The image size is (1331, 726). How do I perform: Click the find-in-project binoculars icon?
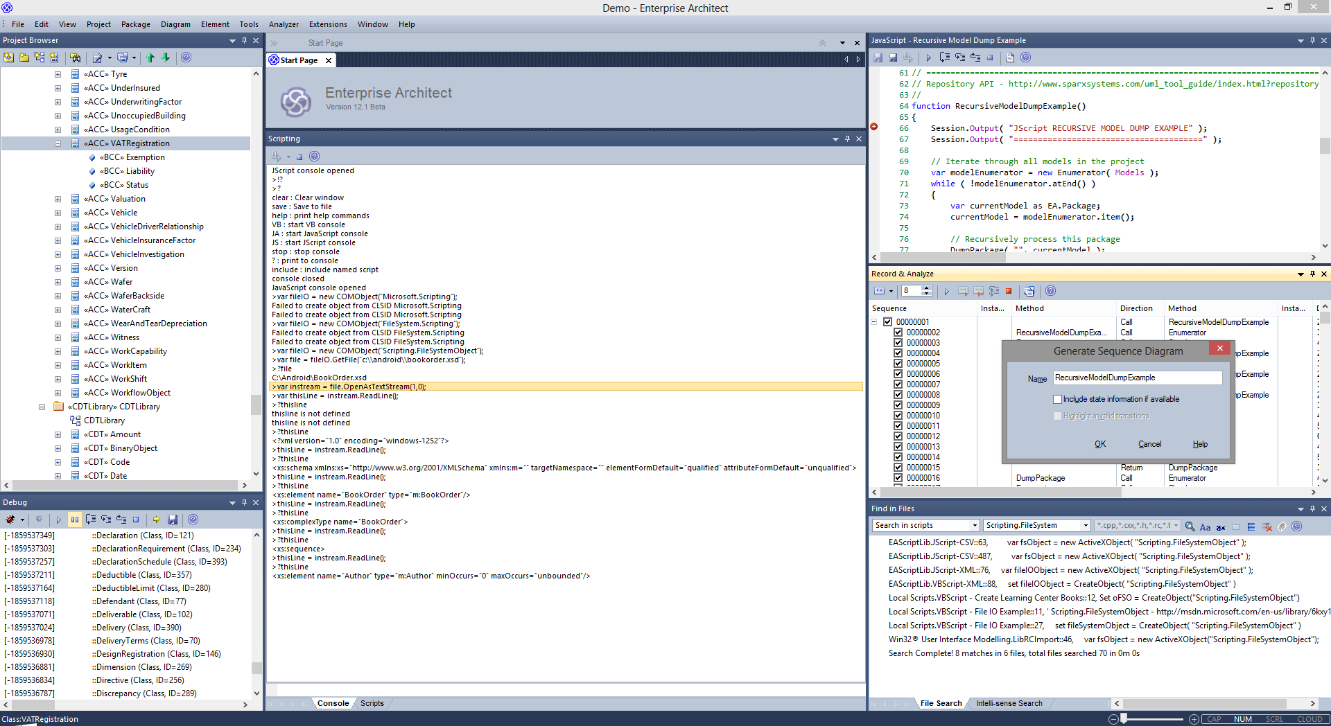[x=76, y=57]
